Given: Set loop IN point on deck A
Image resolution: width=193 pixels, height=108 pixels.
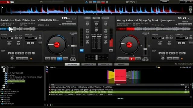Looking at the screenshot, I should (x=19, y=59).
